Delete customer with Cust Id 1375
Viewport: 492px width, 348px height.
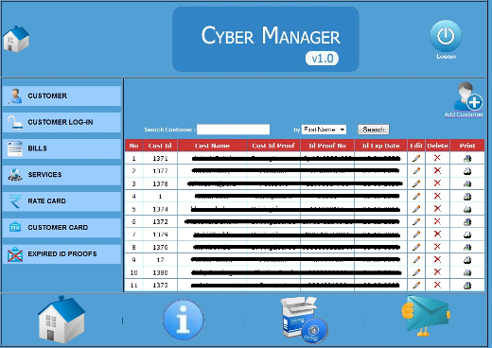pyautogui.click(x=437, y=285)
